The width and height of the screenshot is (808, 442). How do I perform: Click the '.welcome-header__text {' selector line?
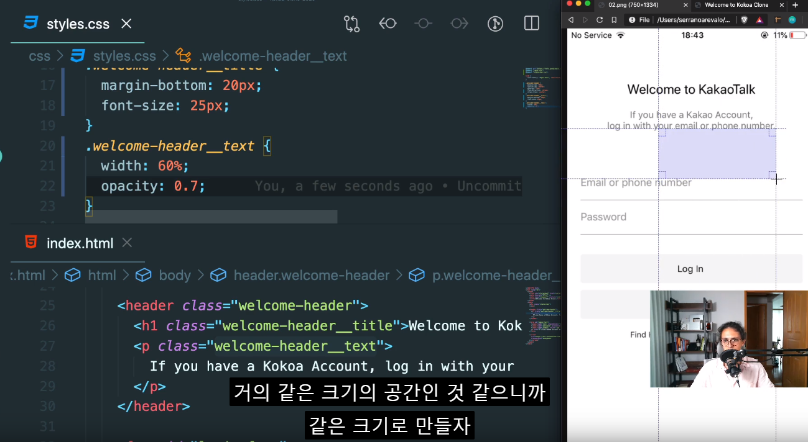click(179, 146)
